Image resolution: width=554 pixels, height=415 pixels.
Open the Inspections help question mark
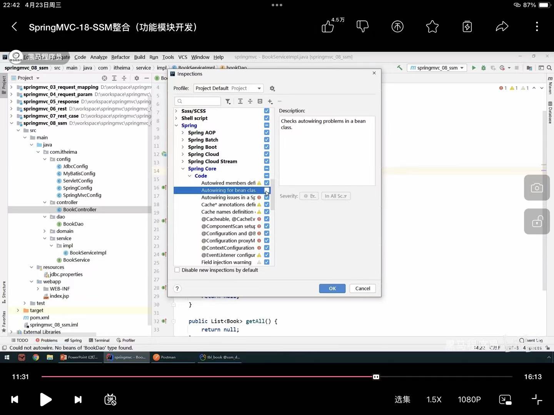click(x=177, y=289)
